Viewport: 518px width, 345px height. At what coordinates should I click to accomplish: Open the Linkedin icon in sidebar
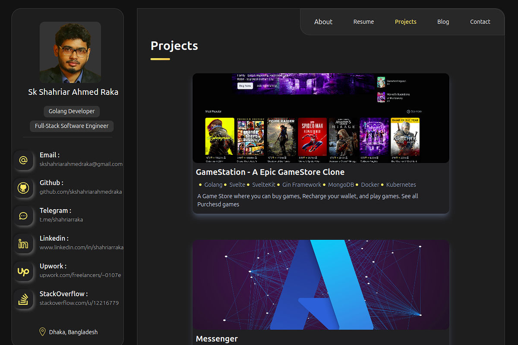coord(23,244)
